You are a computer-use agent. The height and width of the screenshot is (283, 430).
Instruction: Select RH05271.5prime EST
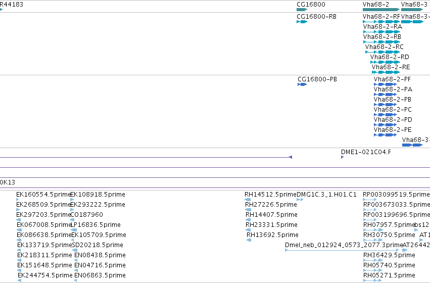point(389,275)
